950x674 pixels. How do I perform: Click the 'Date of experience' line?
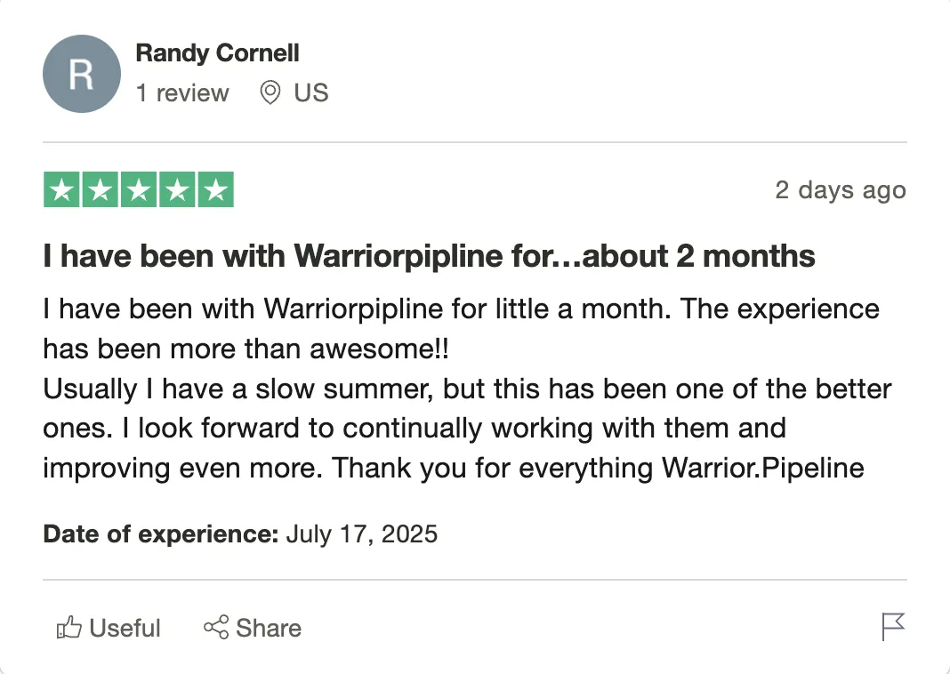click(x=240, y=534)
